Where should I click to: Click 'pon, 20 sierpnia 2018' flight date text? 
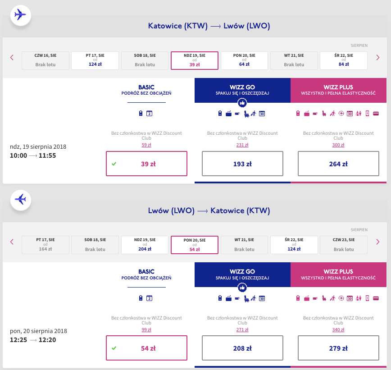[38, 331]
